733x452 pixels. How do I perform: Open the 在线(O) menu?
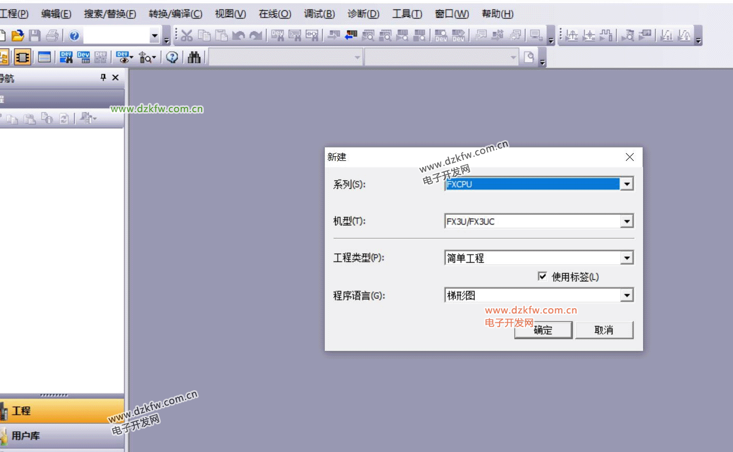274,14
